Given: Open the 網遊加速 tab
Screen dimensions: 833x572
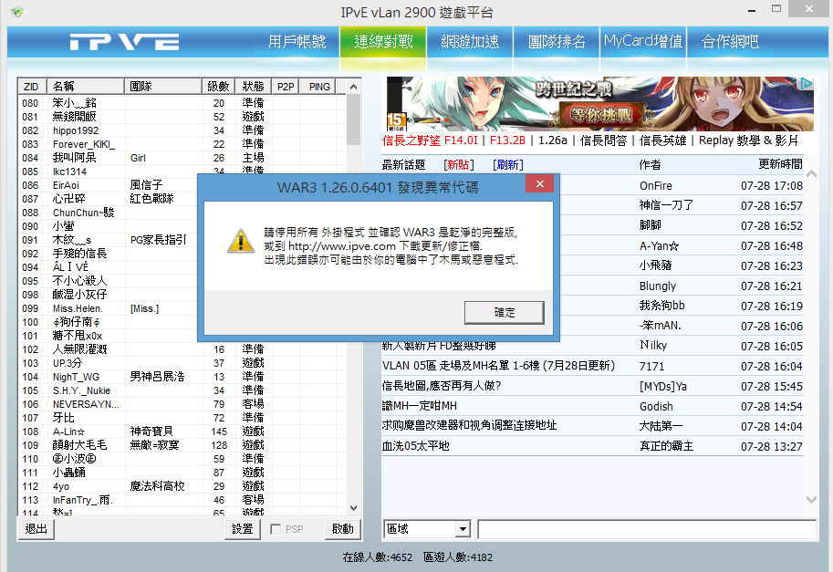Looking at the screenshot, I should pyautogui.click(x=470, y=41).
